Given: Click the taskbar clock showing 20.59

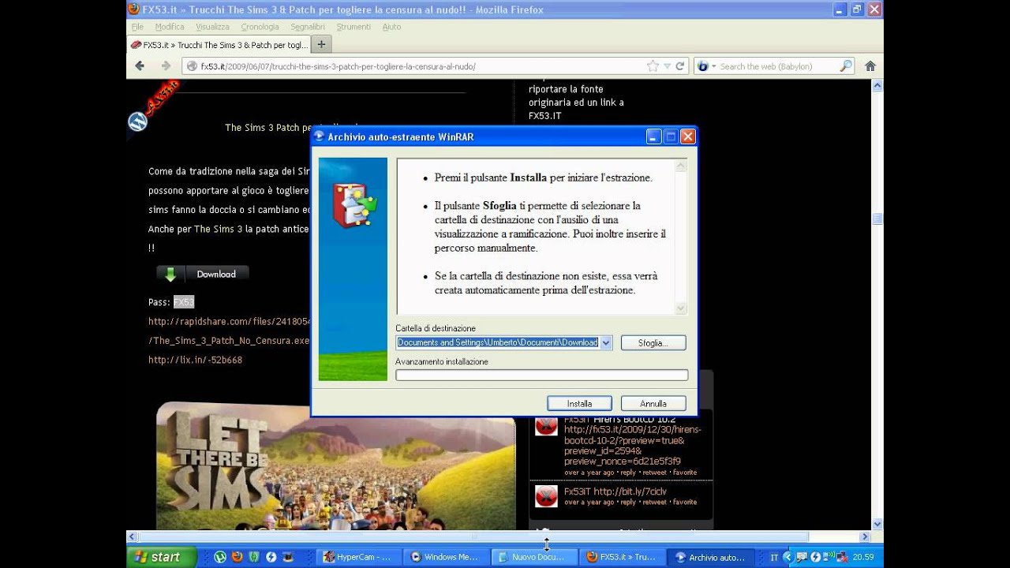Looking at the screenshot, I should point(864,557).
